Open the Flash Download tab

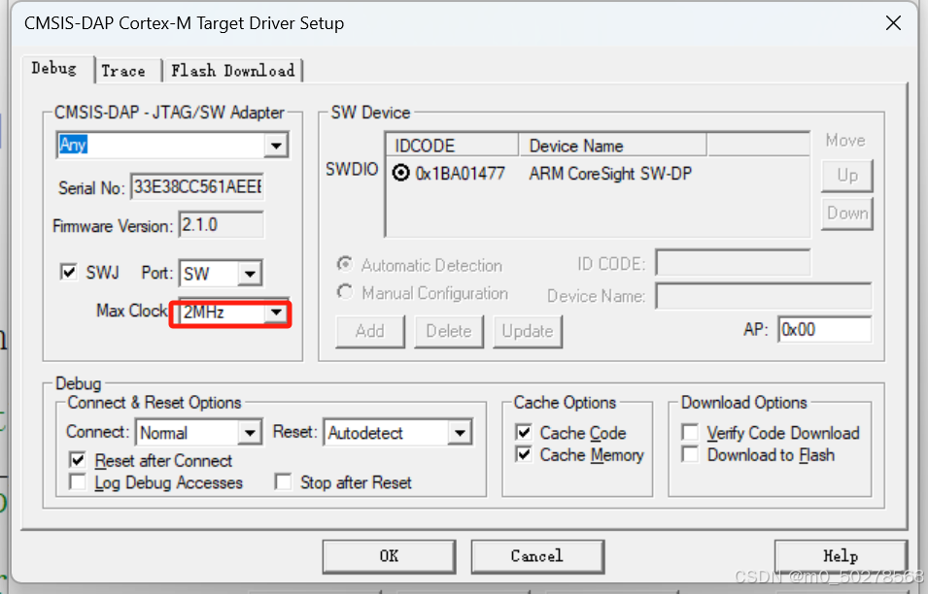pos(232,69)
